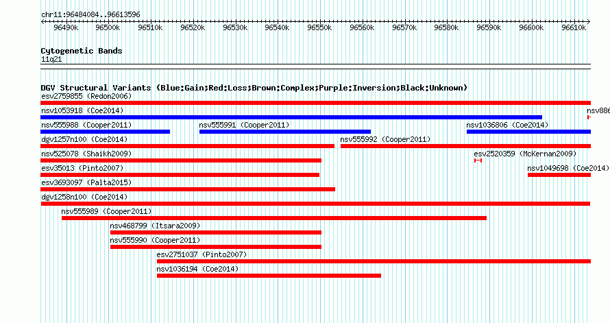Select the blue nsv555988 gain bar

point(105,132)
